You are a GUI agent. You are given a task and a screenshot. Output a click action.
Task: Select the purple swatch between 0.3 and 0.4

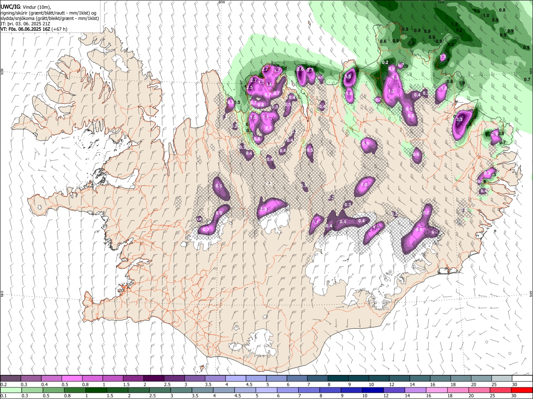(x=31, y=379)
